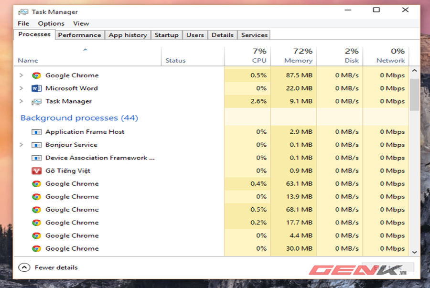Image resolution: width=430 pixels, height=288 pixels.
Task: Open the Services tab
Action: (x=254, y=35)
